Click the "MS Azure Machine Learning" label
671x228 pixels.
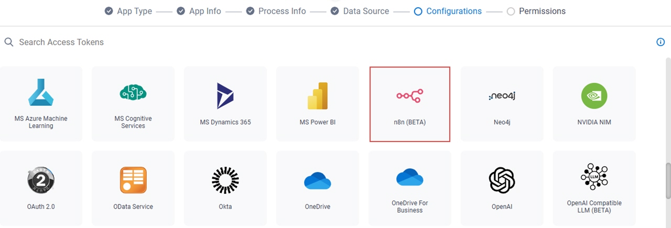click(41, 122)
